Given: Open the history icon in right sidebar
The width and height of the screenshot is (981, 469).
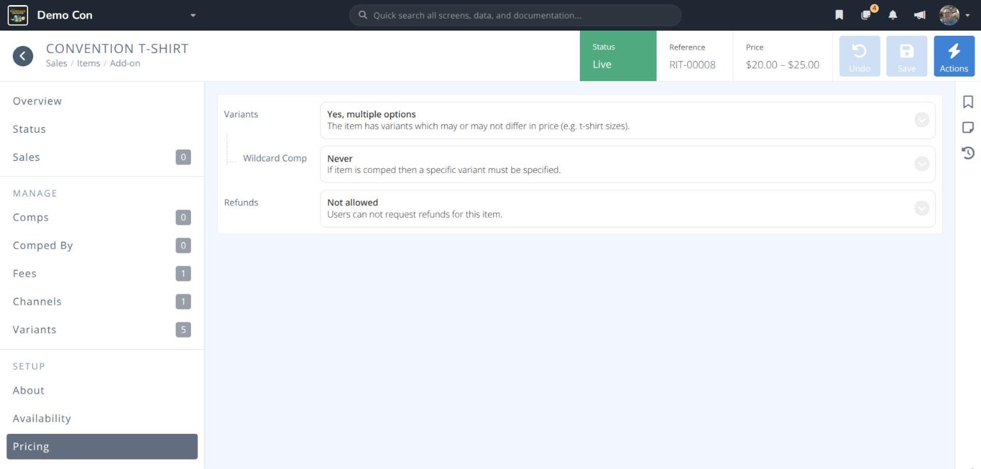Looking at the screenshot, I should click(968, 153).
